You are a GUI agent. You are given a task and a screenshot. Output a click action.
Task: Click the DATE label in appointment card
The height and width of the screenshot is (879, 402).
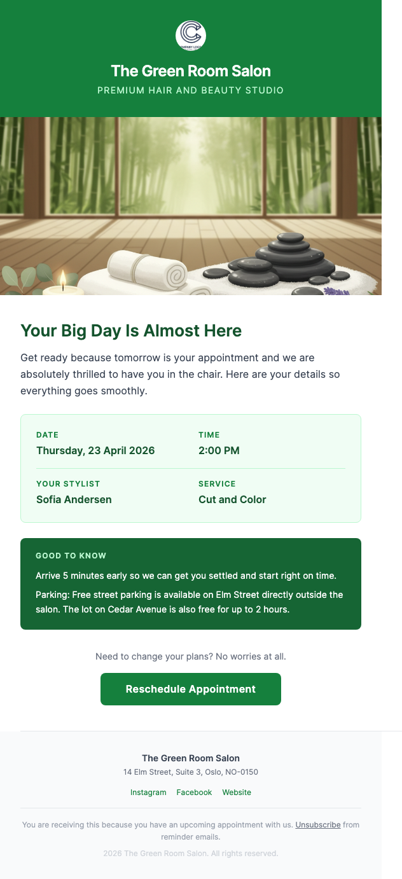[x=47, y=435]
